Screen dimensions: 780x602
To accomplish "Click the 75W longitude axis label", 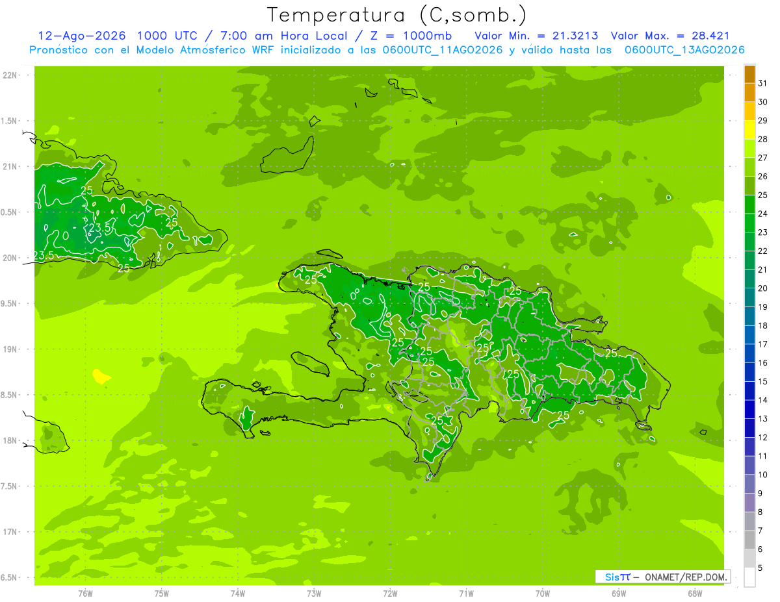I will [162, 594].
